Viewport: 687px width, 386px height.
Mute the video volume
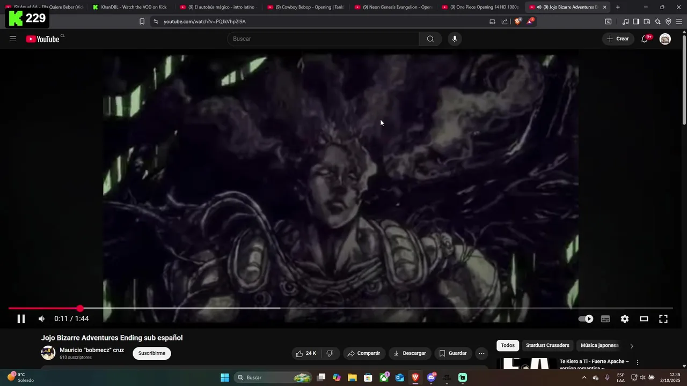click(x=41, y=318)
